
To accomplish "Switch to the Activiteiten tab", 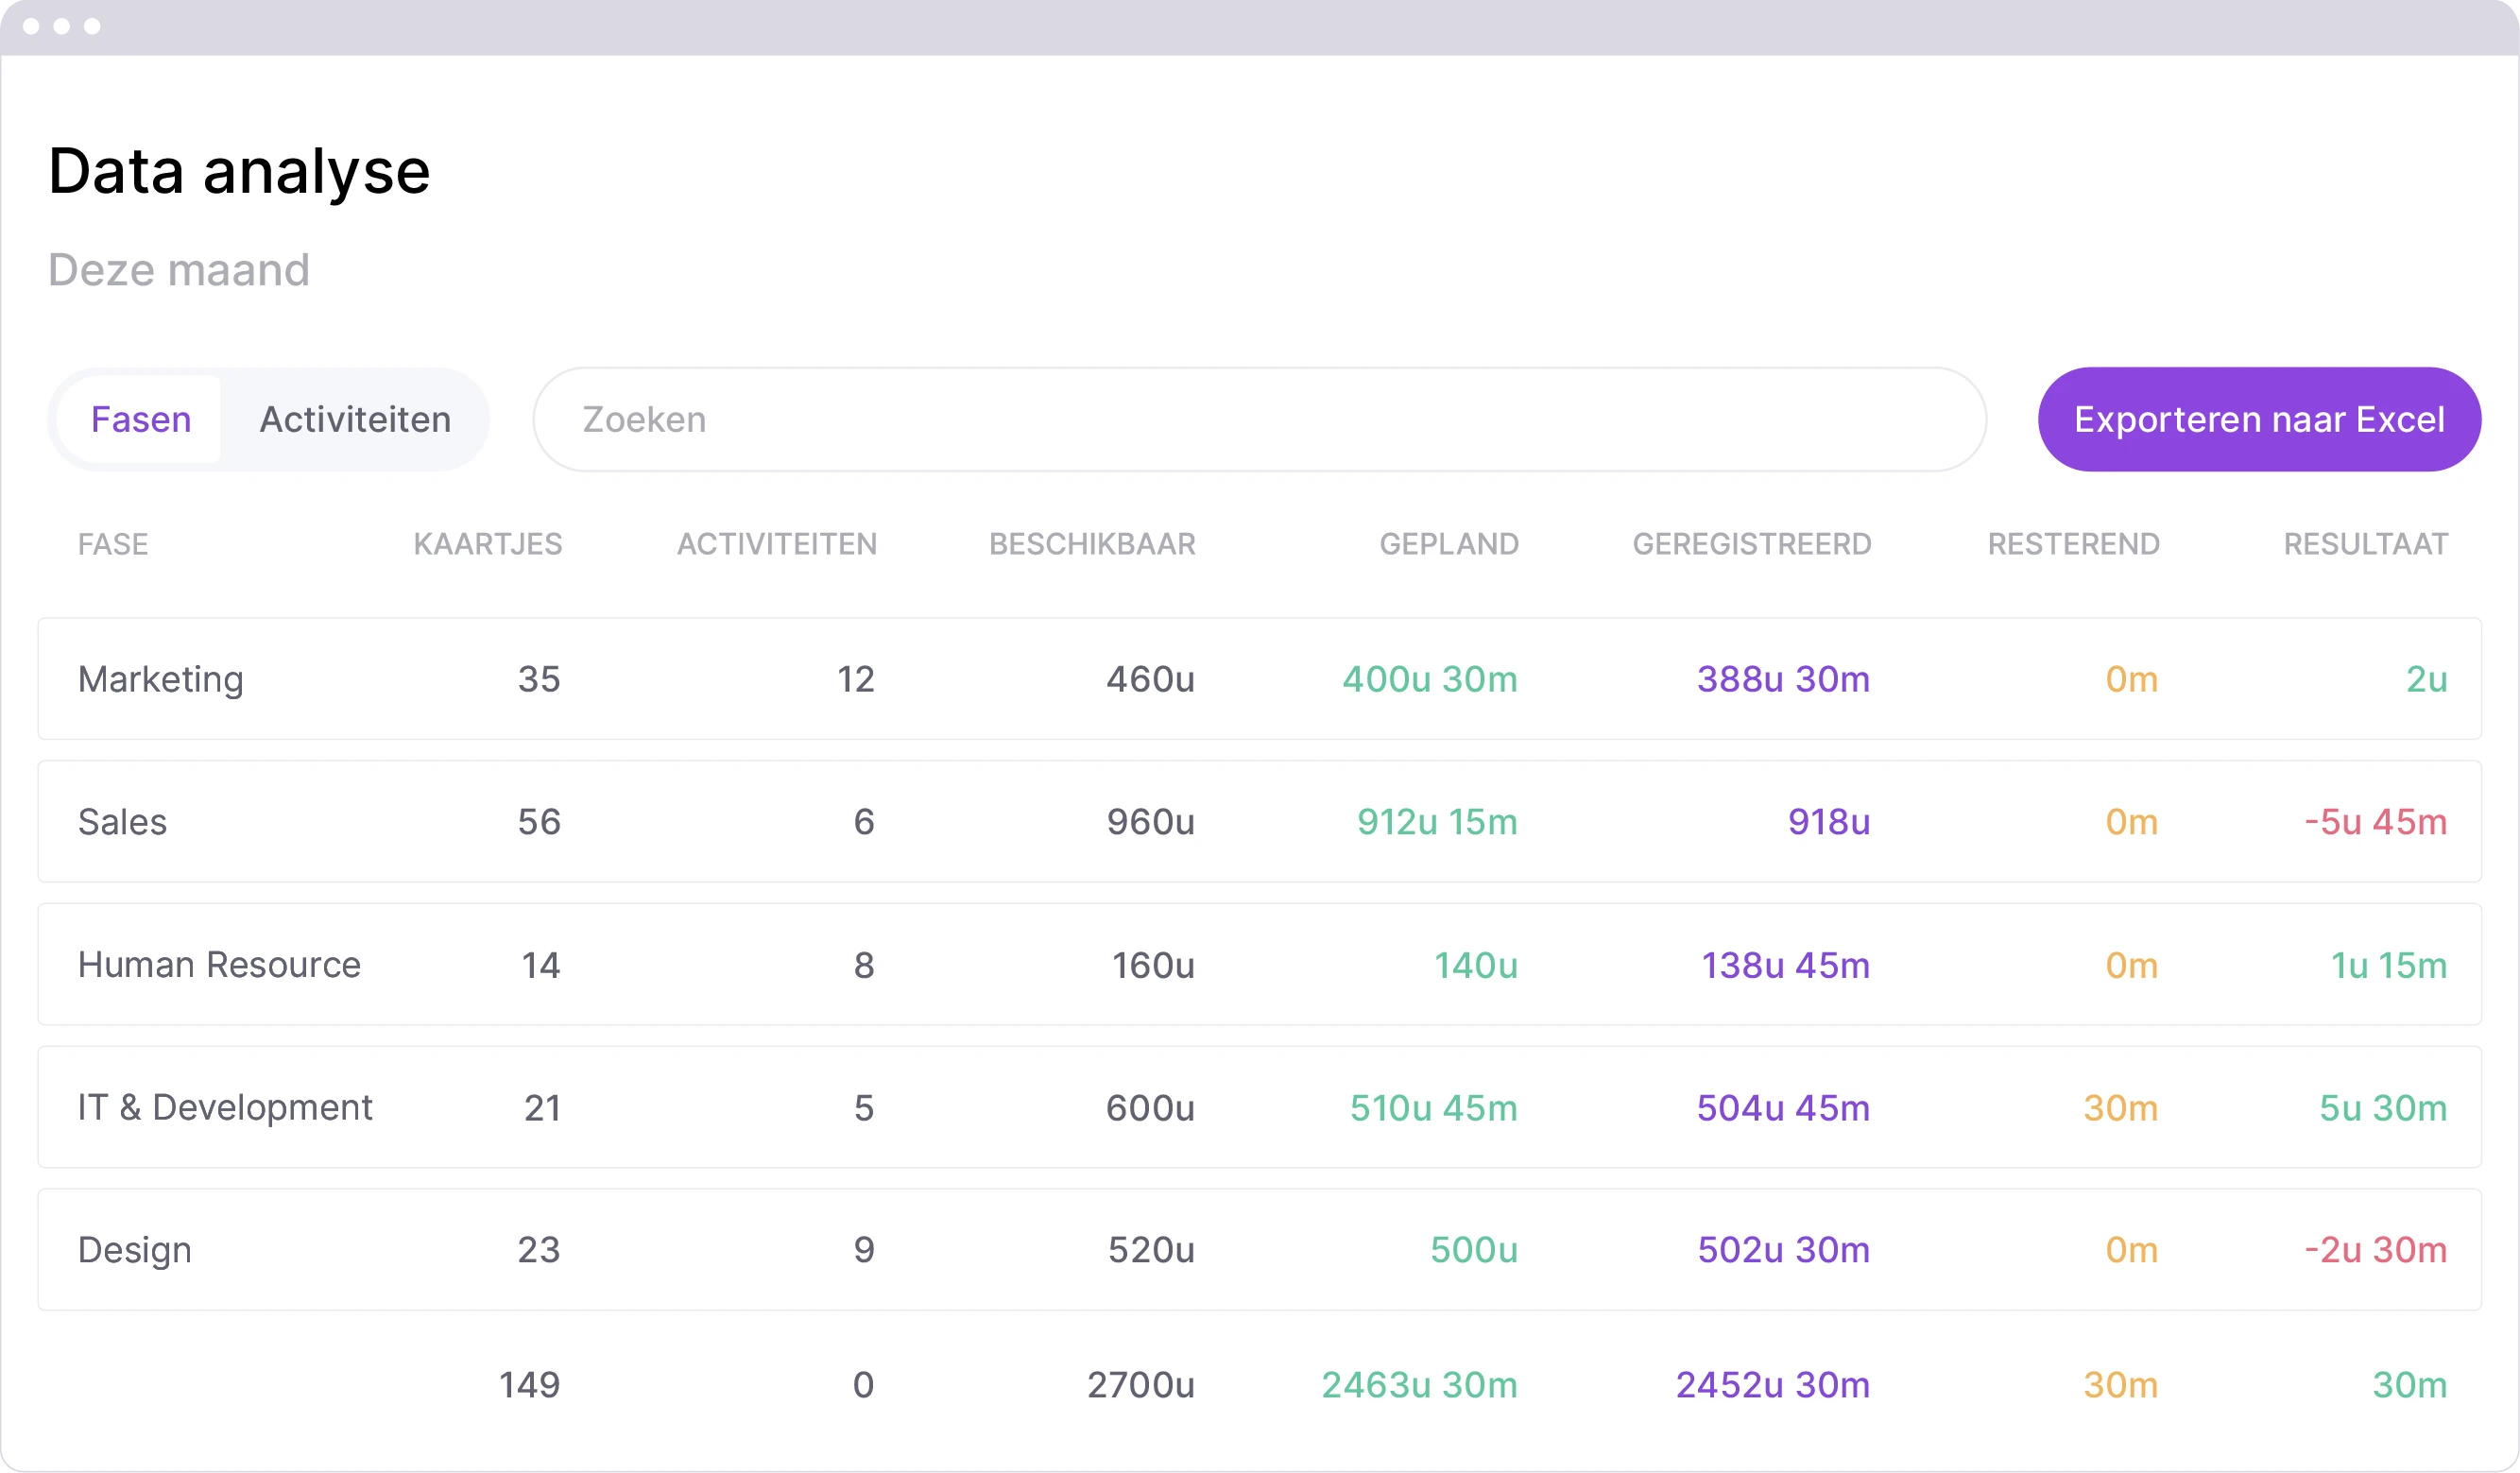I will (355, 419).
